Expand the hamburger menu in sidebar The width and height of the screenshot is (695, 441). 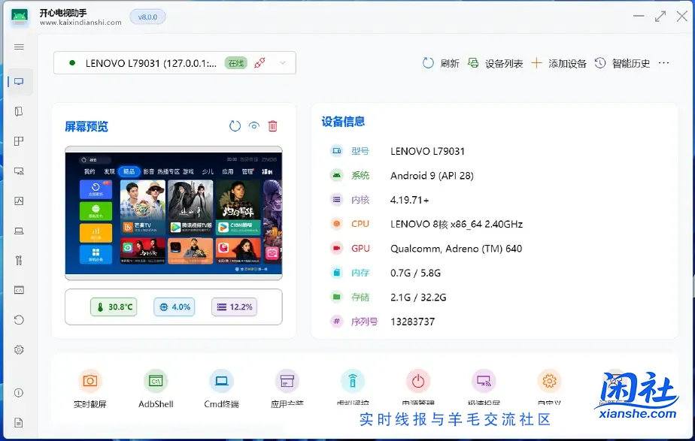[x=19, y=47]
